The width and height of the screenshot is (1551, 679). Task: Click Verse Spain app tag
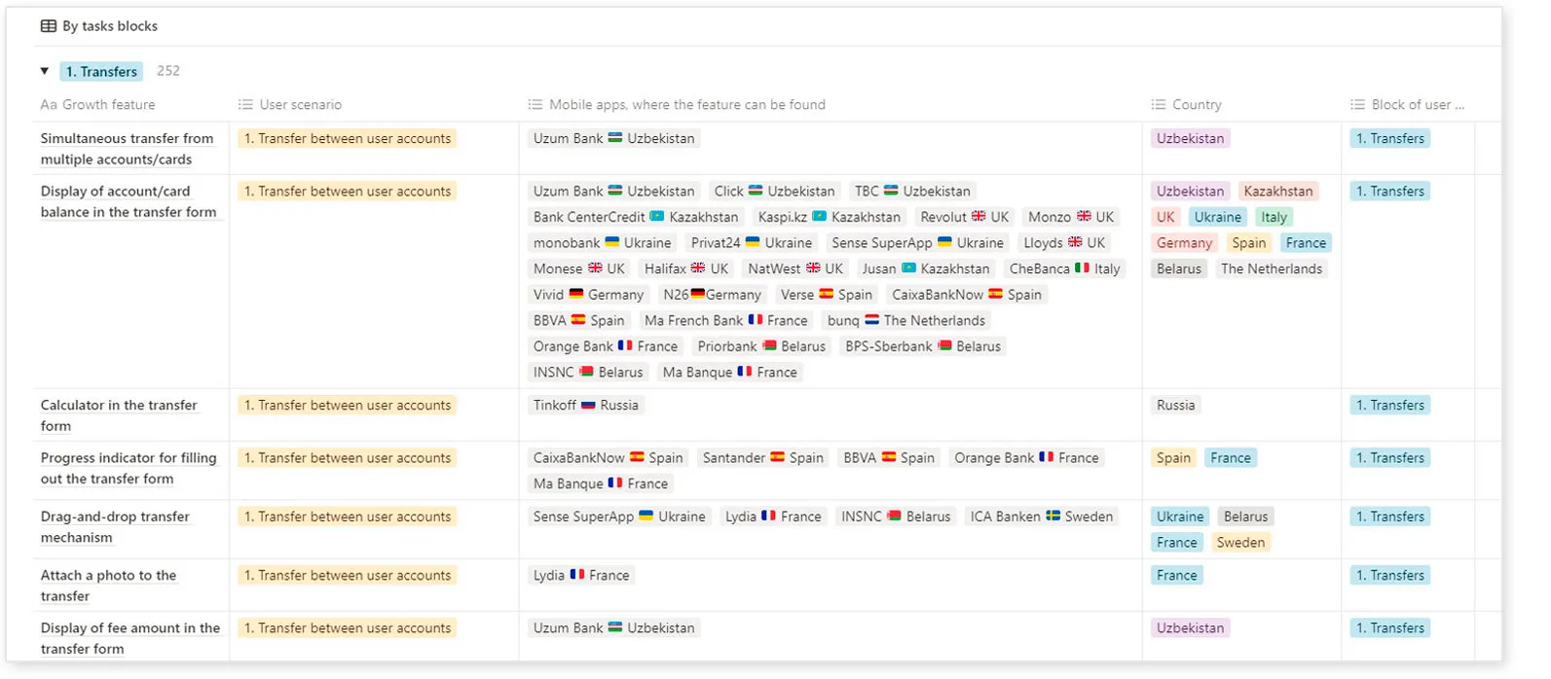point(826,295)
